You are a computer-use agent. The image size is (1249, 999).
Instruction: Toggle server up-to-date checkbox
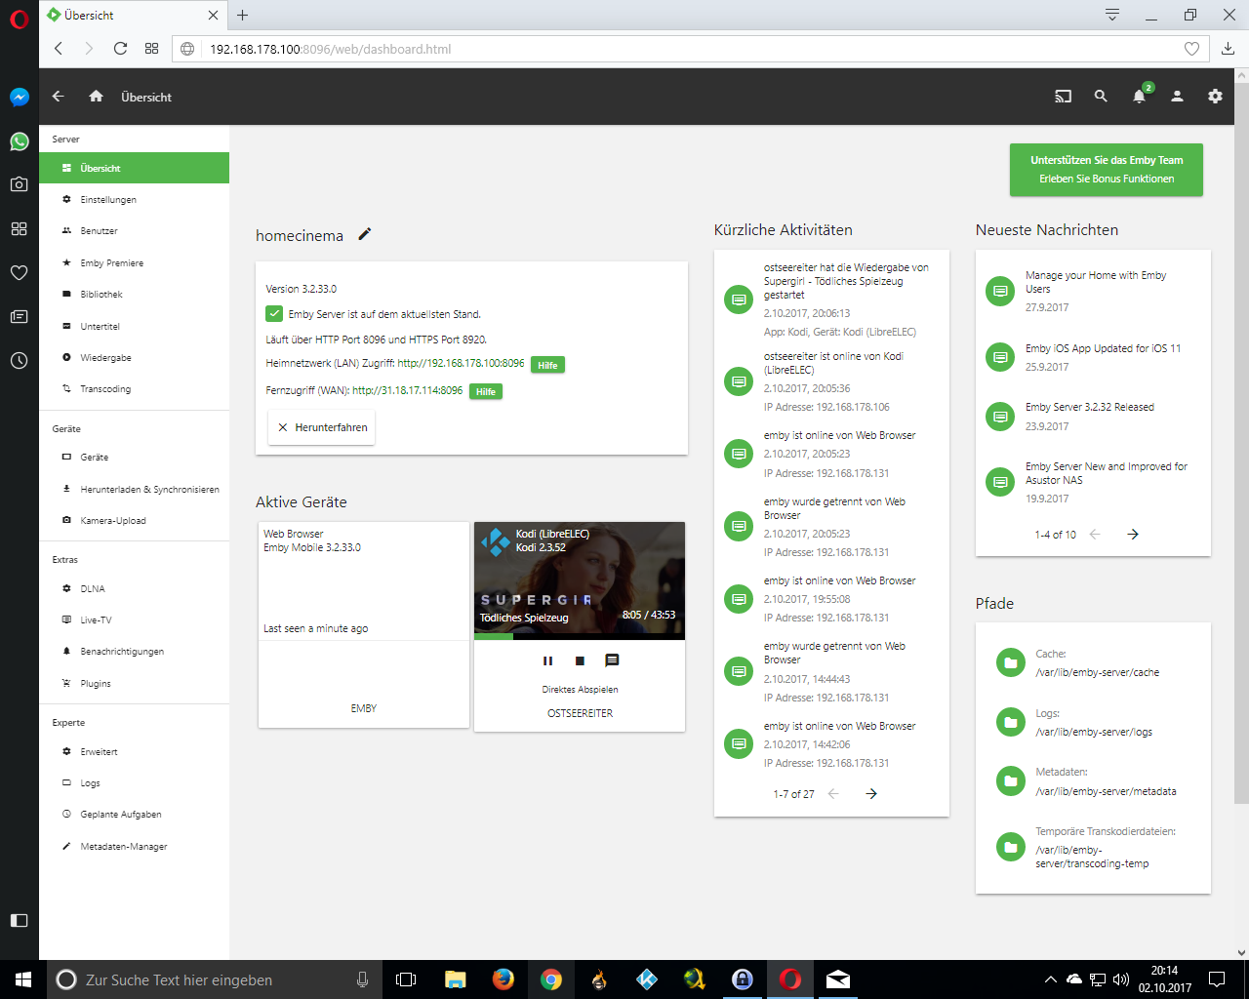tap(274, 313)
